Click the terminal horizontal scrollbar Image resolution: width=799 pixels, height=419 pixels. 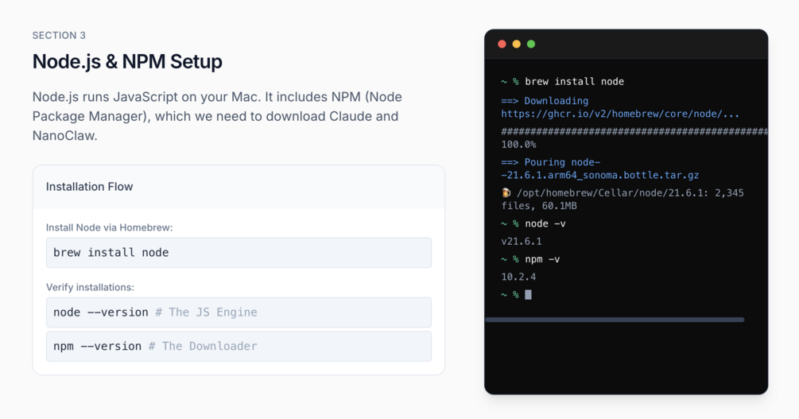coord(615,320)
